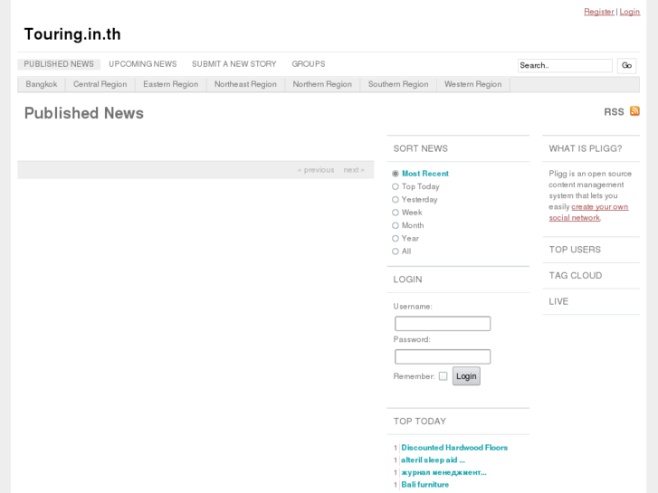
Task: Open Discounted Hardwood Floors story
Action: pyautogui.click(x=454, y=448)
